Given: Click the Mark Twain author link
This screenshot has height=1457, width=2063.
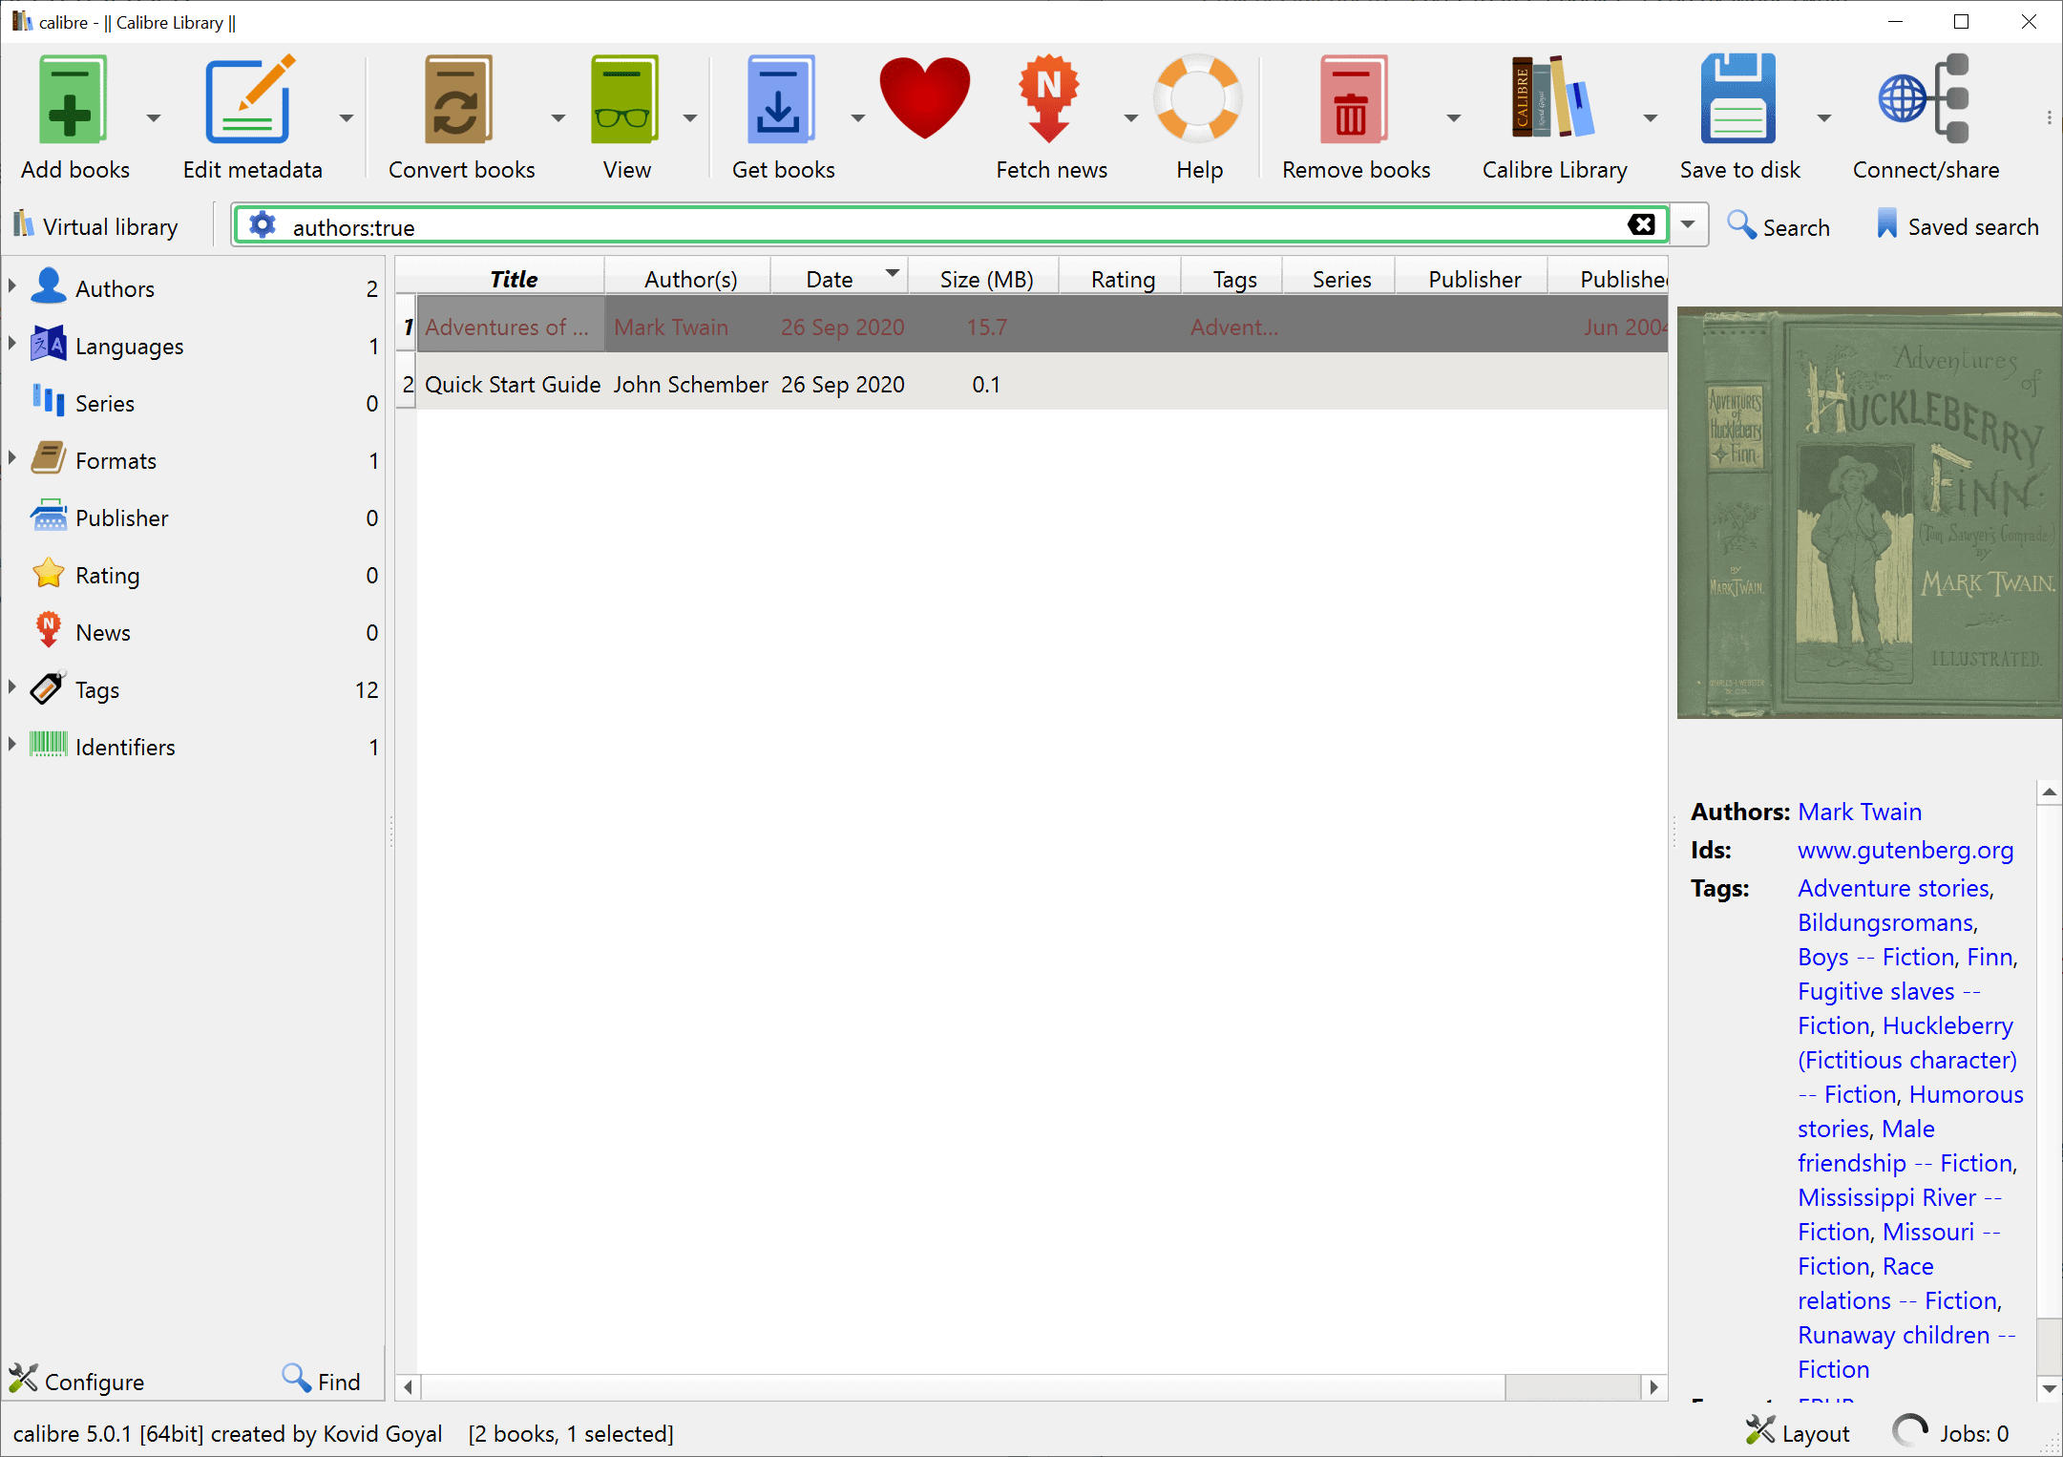Looking at the screenshot, I should (1860, 812).
